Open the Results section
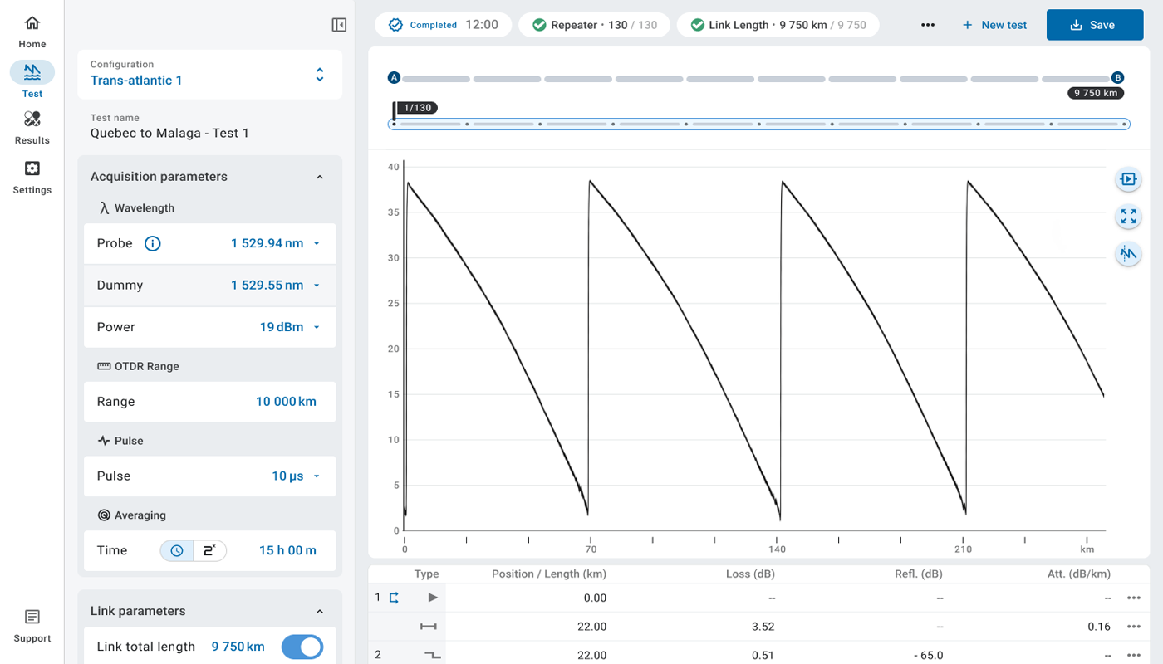Viewport: 1163px width, 664px height. click(x=32, y=128)
